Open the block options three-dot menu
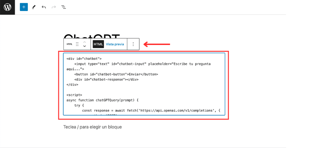 133,44
